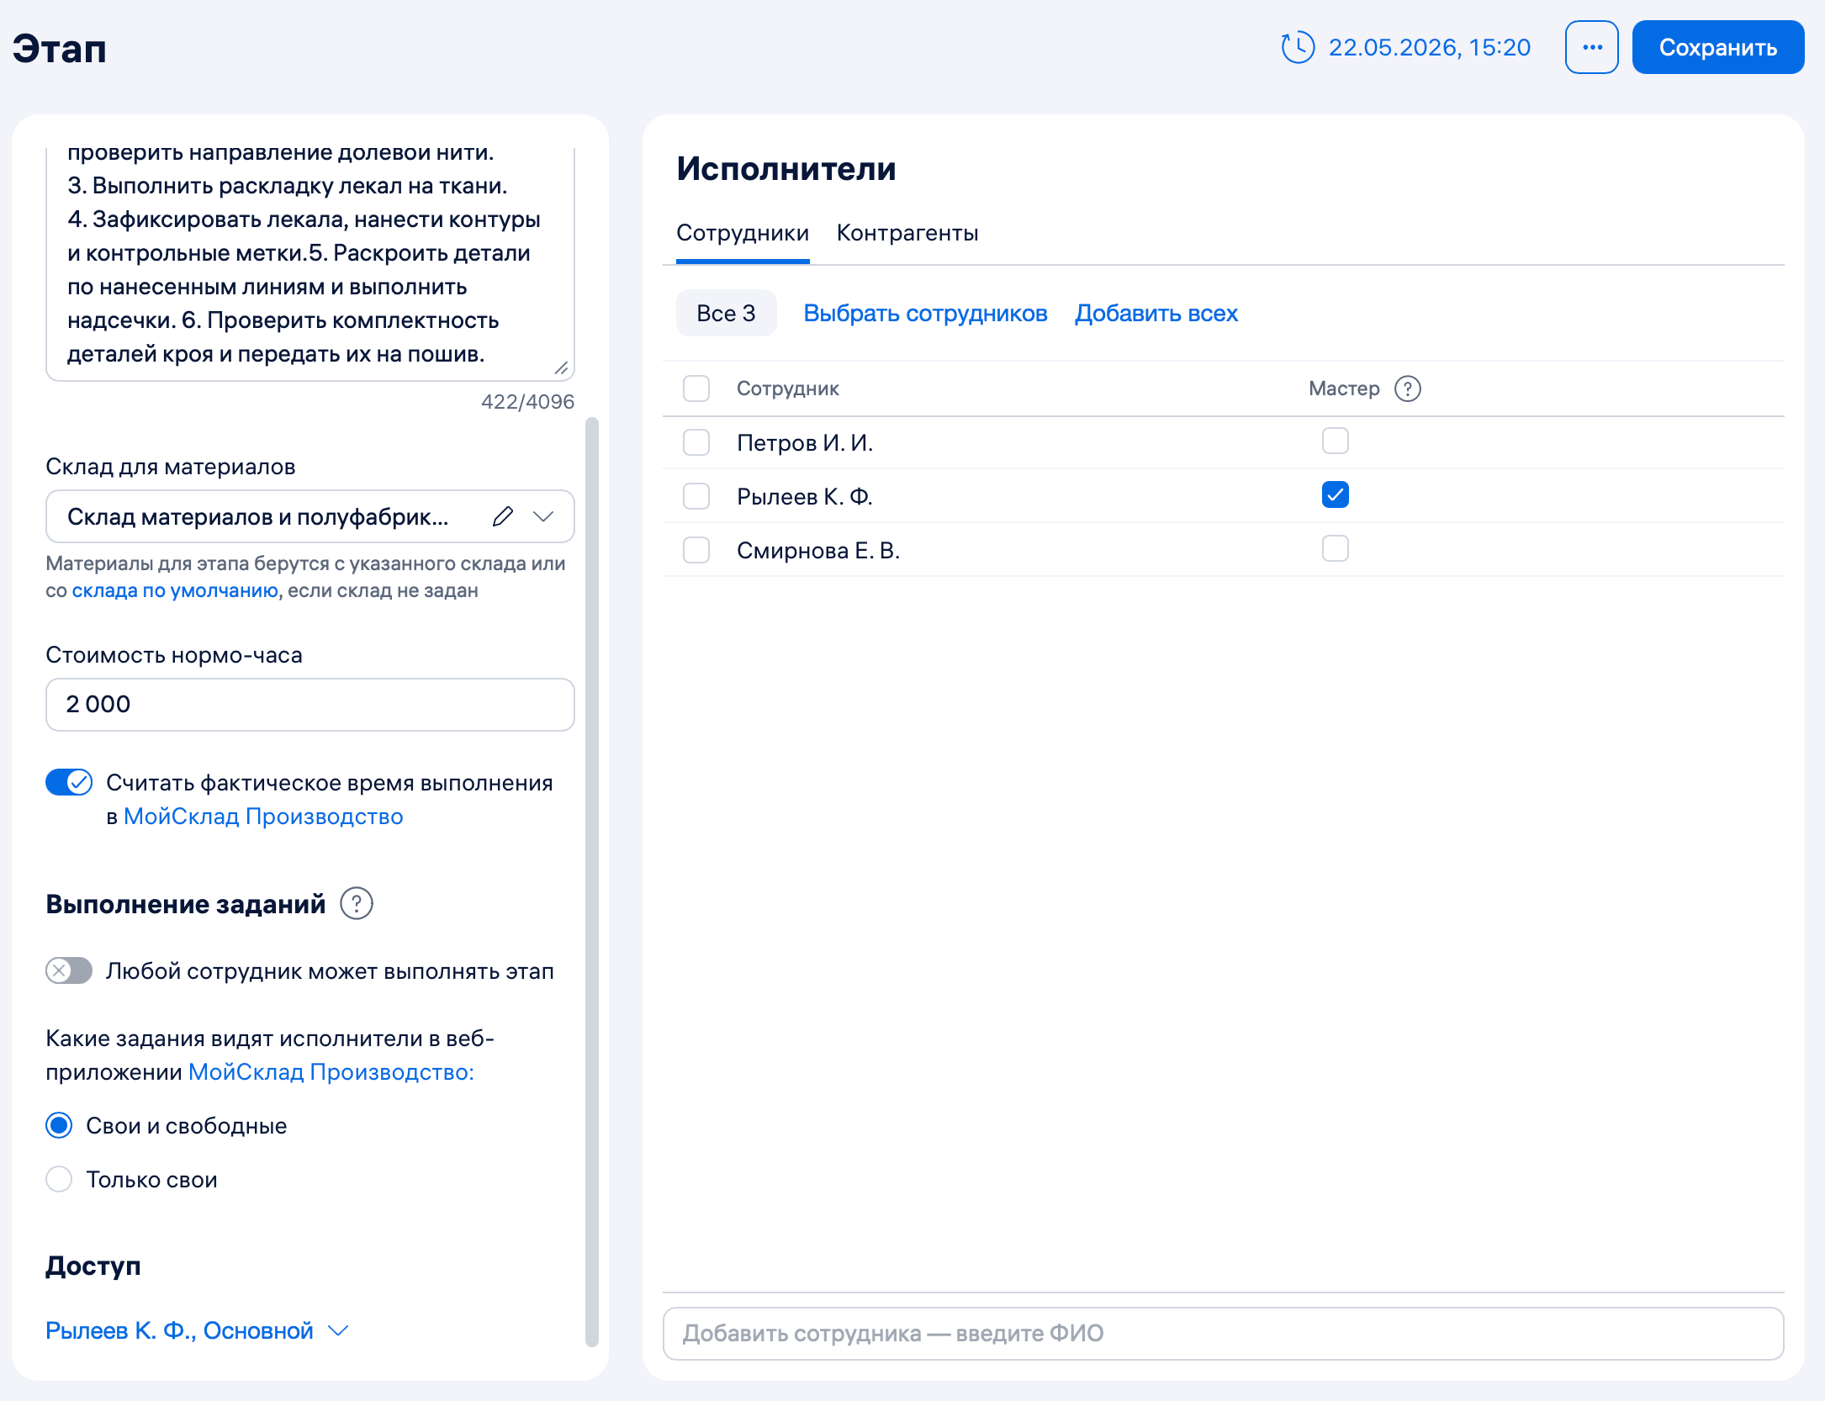Select the Свои и свободные radio option
This screenshot has height=1401, width=1825.
pyautogui.click(x=59, y=1125)
